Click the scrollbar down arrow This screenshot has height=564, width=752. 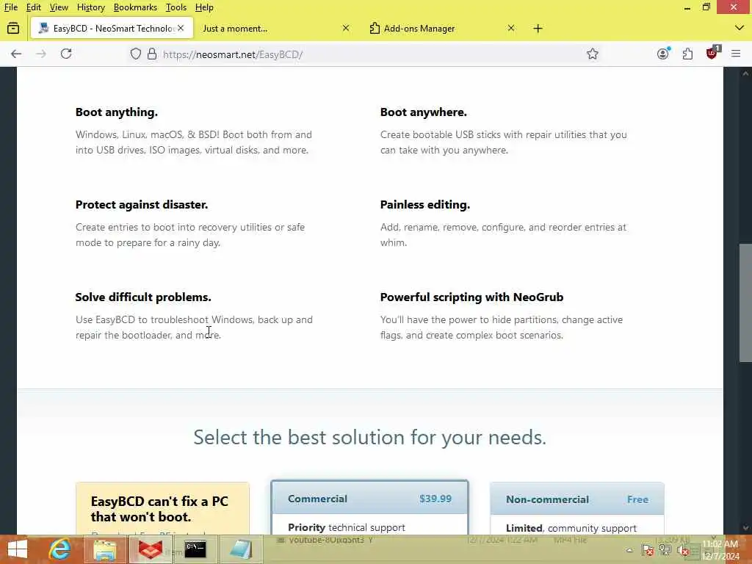pos(745,527)
